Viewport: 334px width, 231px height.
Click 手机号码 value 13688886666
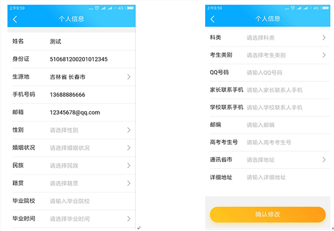tap(68, 95)
